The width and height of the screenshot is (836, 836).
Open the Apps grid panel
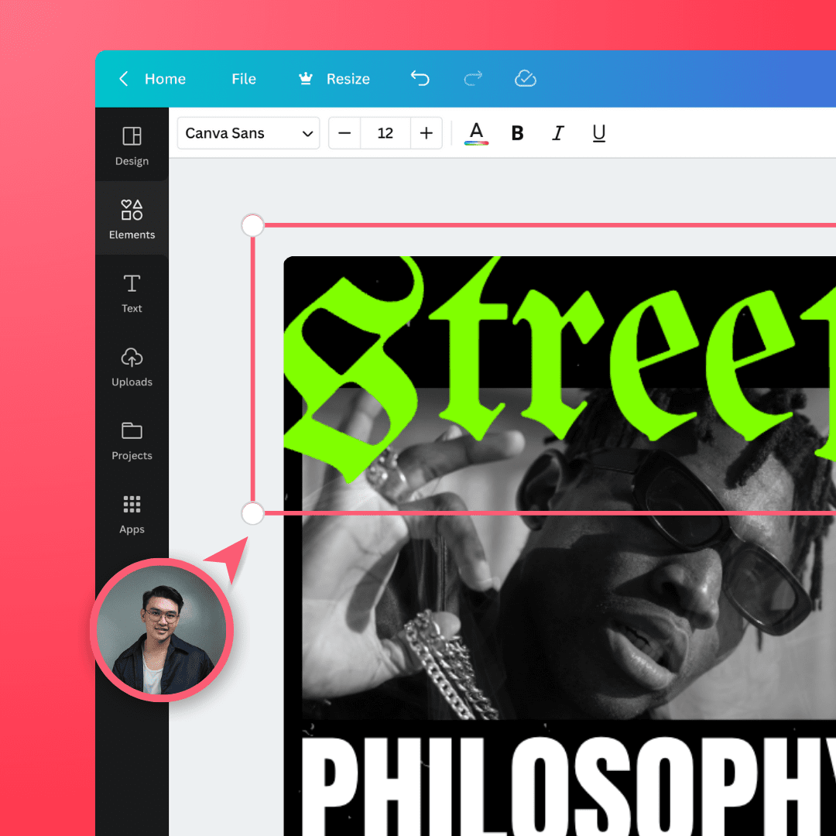[132, 514]
